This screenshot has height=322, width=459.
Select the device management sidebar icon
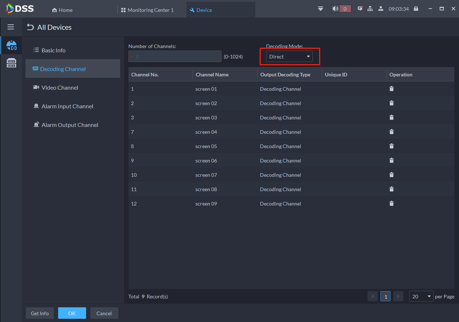11,45
